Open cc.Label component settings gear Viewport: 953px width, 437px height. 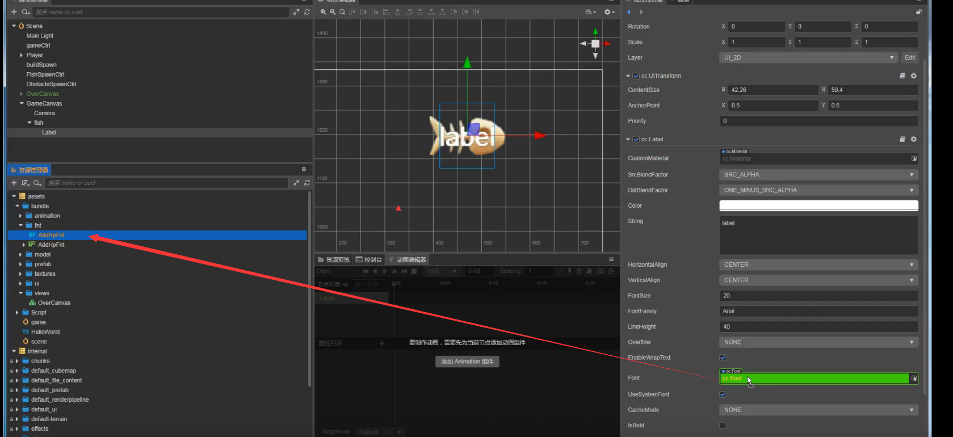point(913,139)
